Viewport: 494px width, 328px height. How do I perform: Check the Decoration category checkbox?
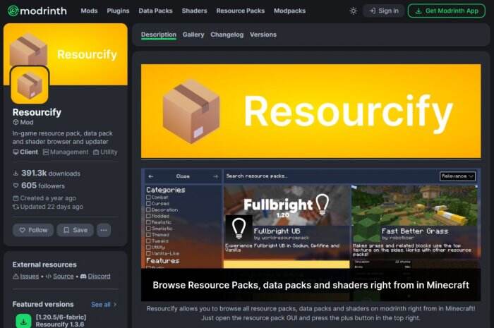[x=148, y=210]
